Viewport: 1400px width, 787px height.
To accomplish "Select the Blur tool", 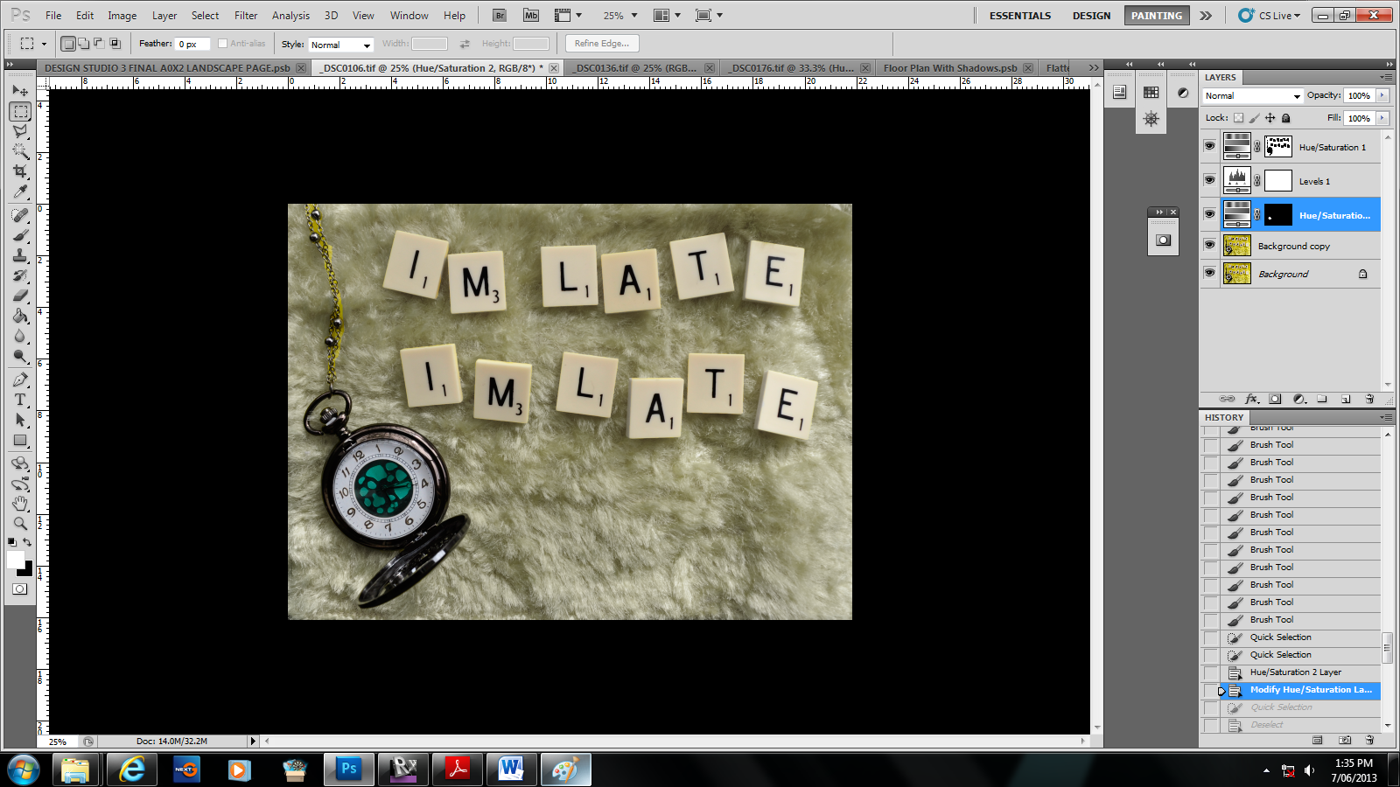I will coord(20,336).
